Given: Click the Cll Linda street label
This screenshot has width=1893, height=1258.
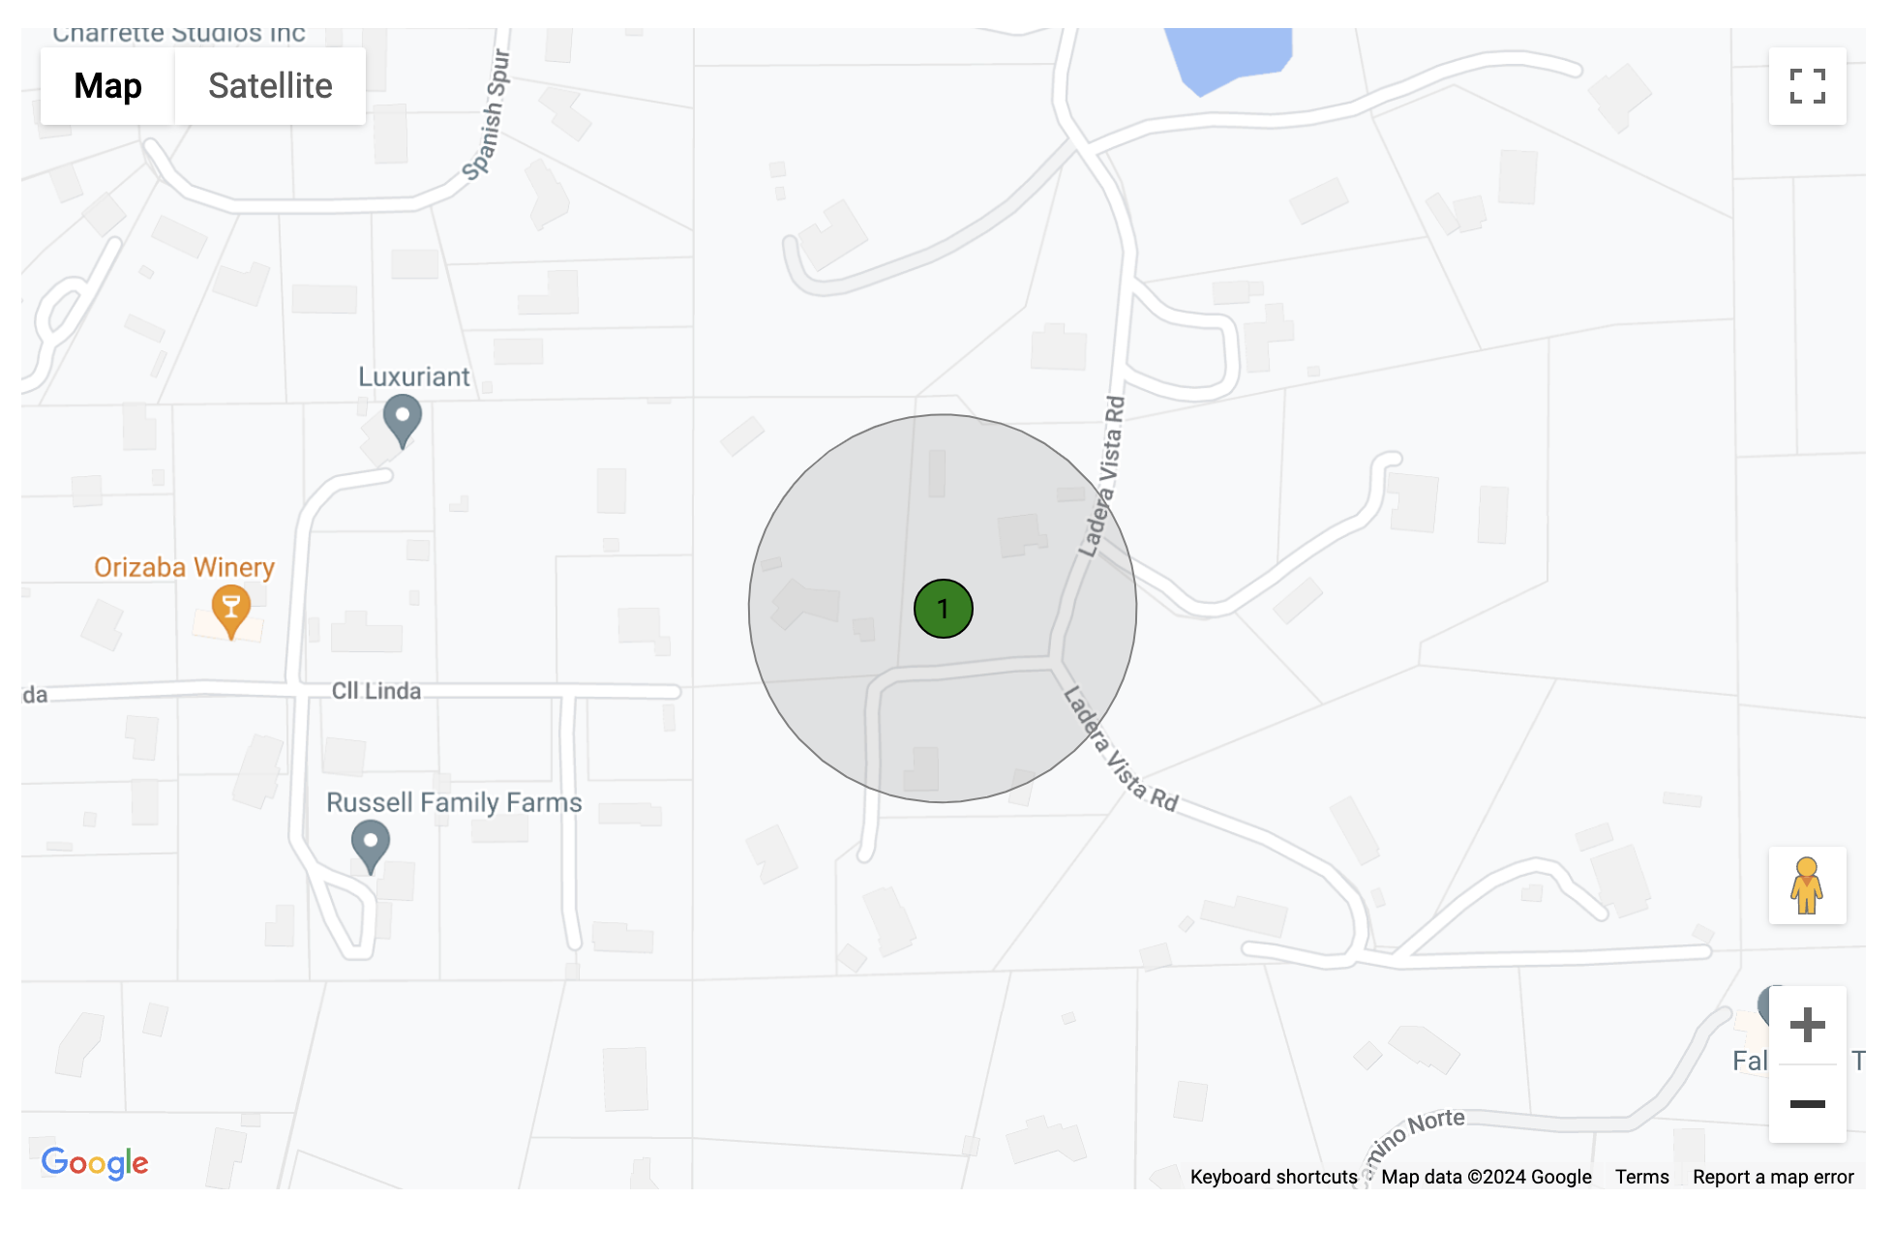Looking at the screenshot, I should pyautogui.click(x=376, y=691).
